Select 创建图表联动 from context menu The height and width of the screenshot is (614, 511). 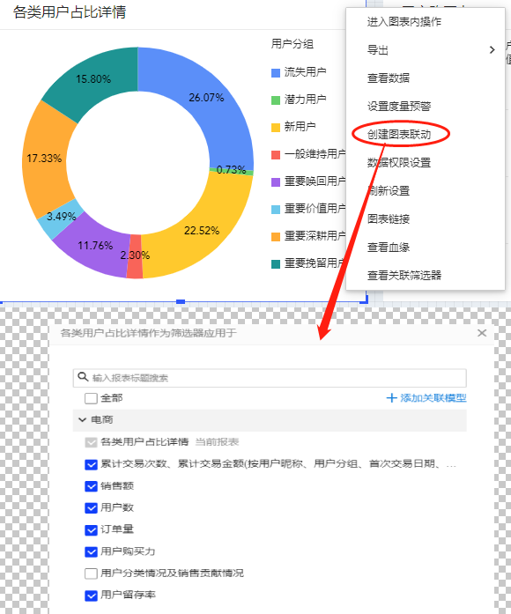(x=399, y=134)
